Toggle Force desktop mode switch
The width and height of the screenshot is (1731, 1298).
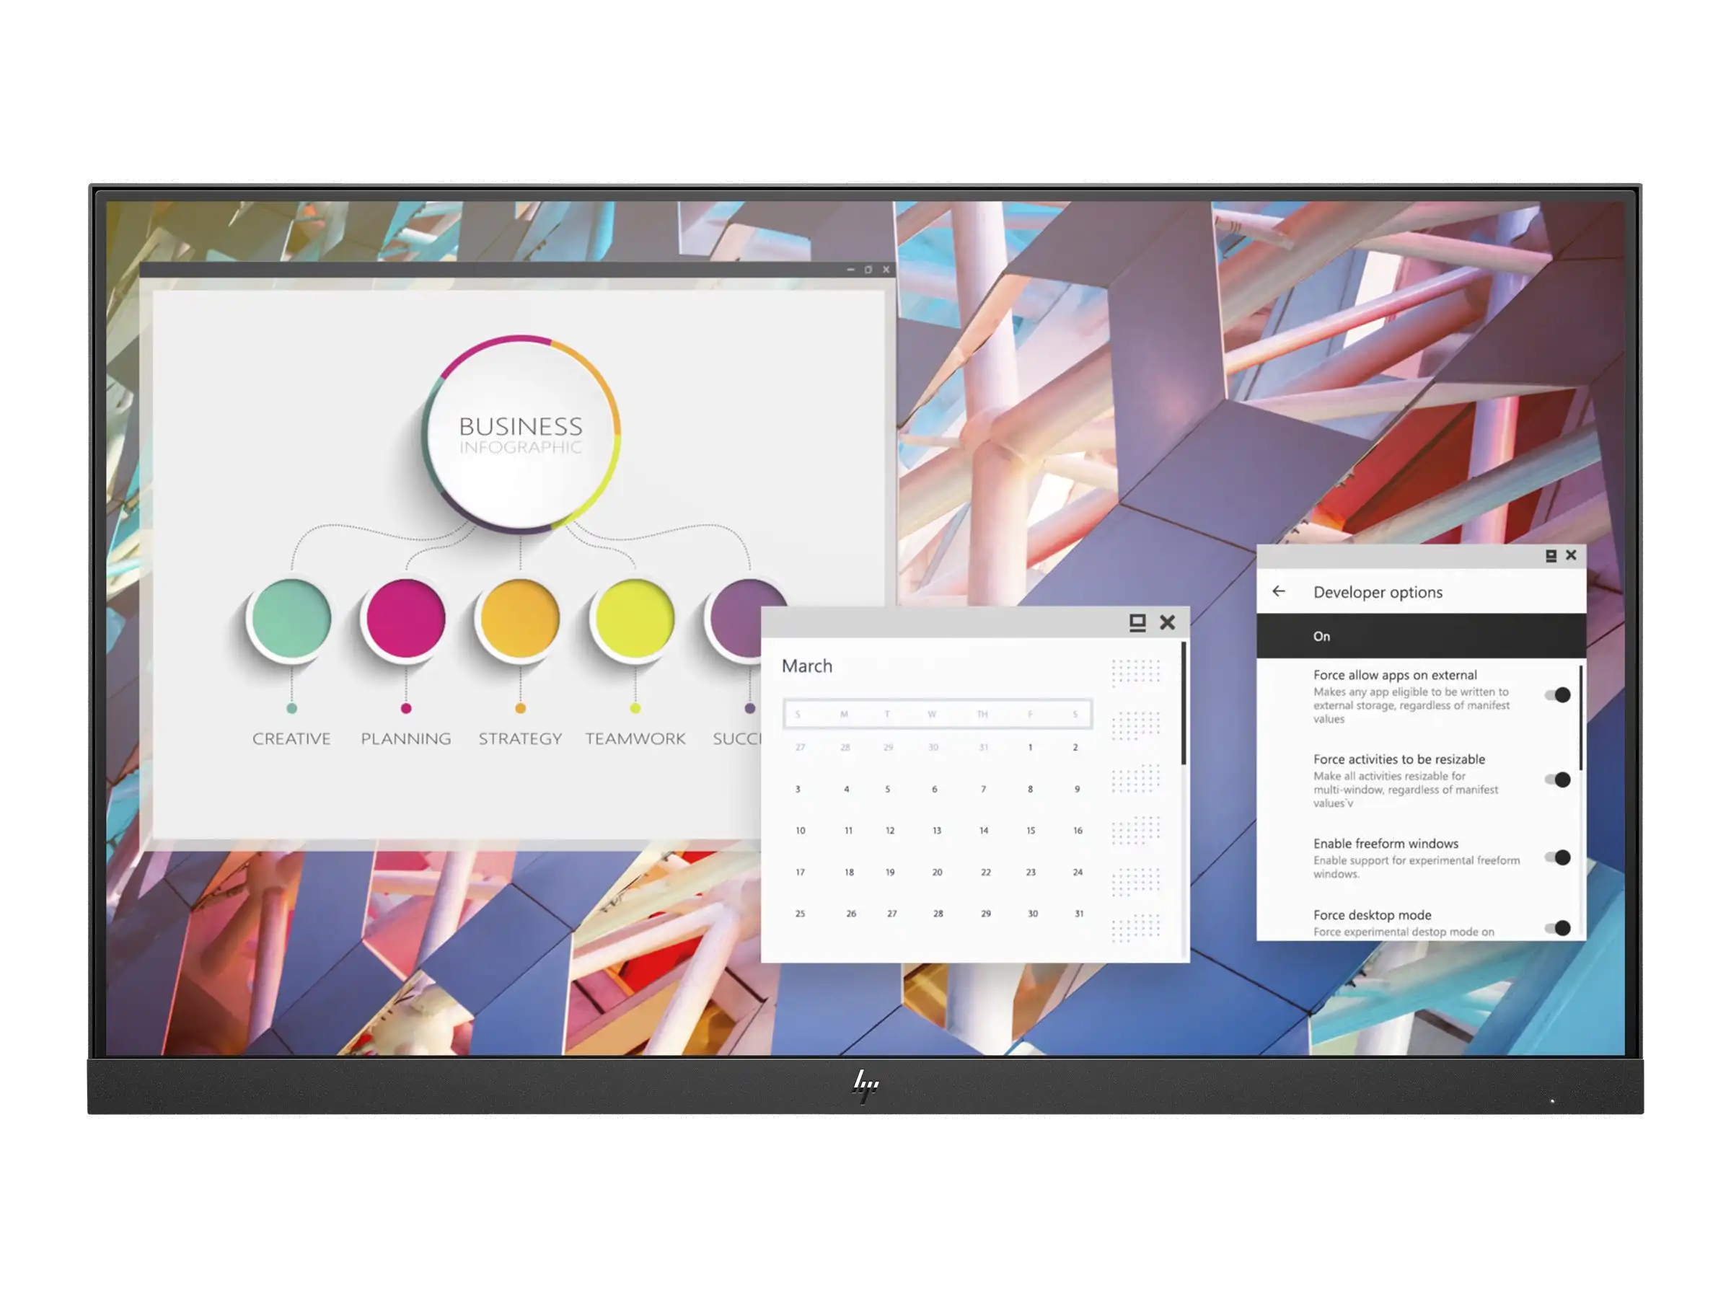1557,928
